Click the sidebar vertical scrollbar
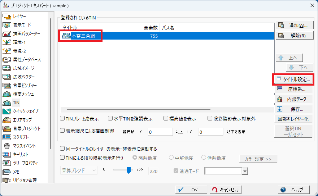This screenshot has width=318, height=196. pos(51,84)
